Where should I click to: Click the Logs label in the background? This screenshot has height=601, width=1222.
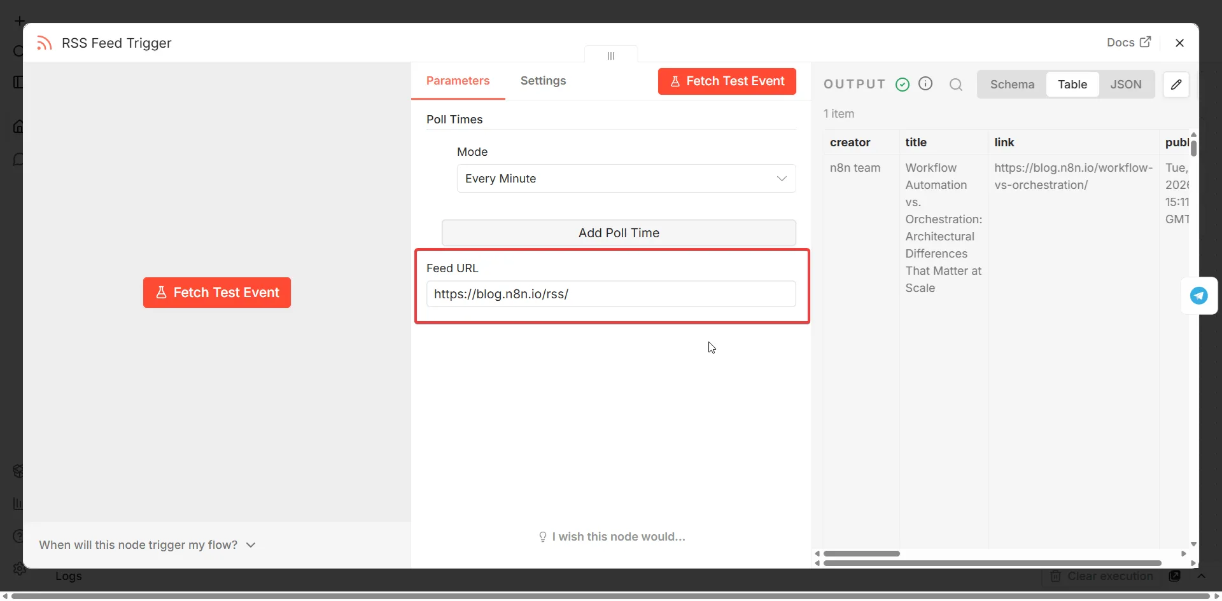click(69, 576)
